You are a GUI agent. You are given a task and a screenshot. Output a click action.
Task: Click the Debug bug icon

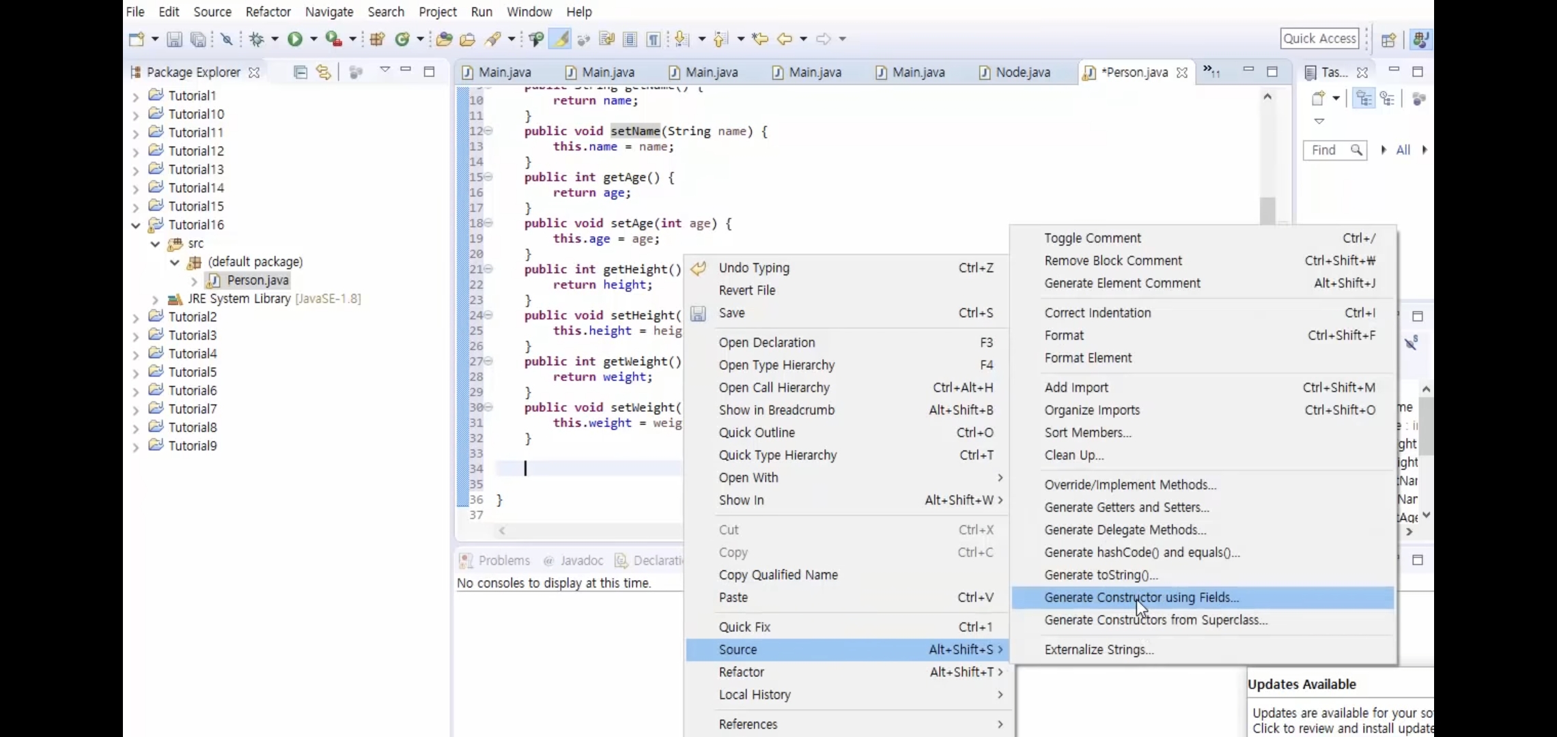click(x=257, y=39)
